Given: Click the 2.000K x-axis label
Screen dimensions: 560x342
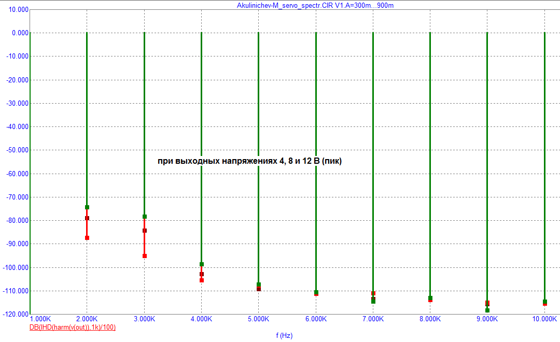Looking at the screenshot, I should [87, 319].
